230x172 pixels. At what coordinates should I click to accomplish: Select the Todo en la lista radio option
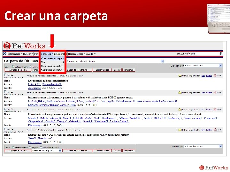tap(41, 147)
